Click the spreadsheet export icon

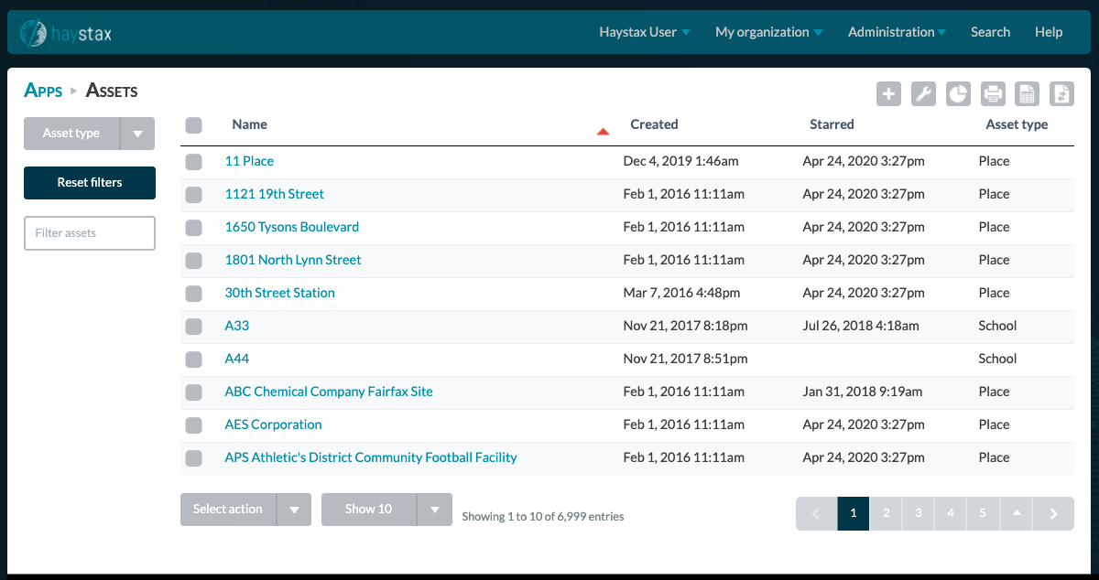click(1028, 93)
